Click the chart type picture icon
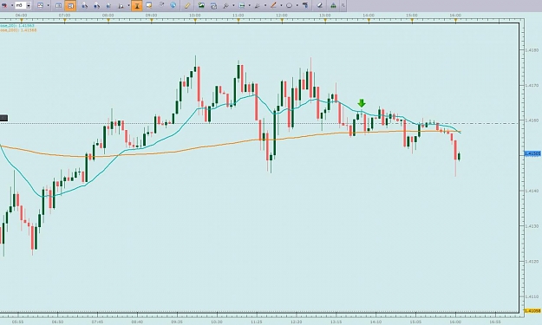542x325 pixels. tap(41, 5)
